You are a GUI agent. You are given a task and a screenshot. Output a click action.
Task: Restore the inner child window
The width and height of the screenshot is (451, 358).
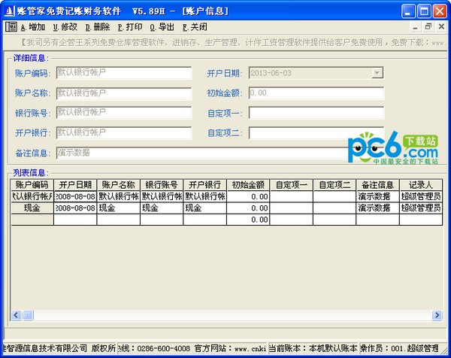(x=428, y=27)
